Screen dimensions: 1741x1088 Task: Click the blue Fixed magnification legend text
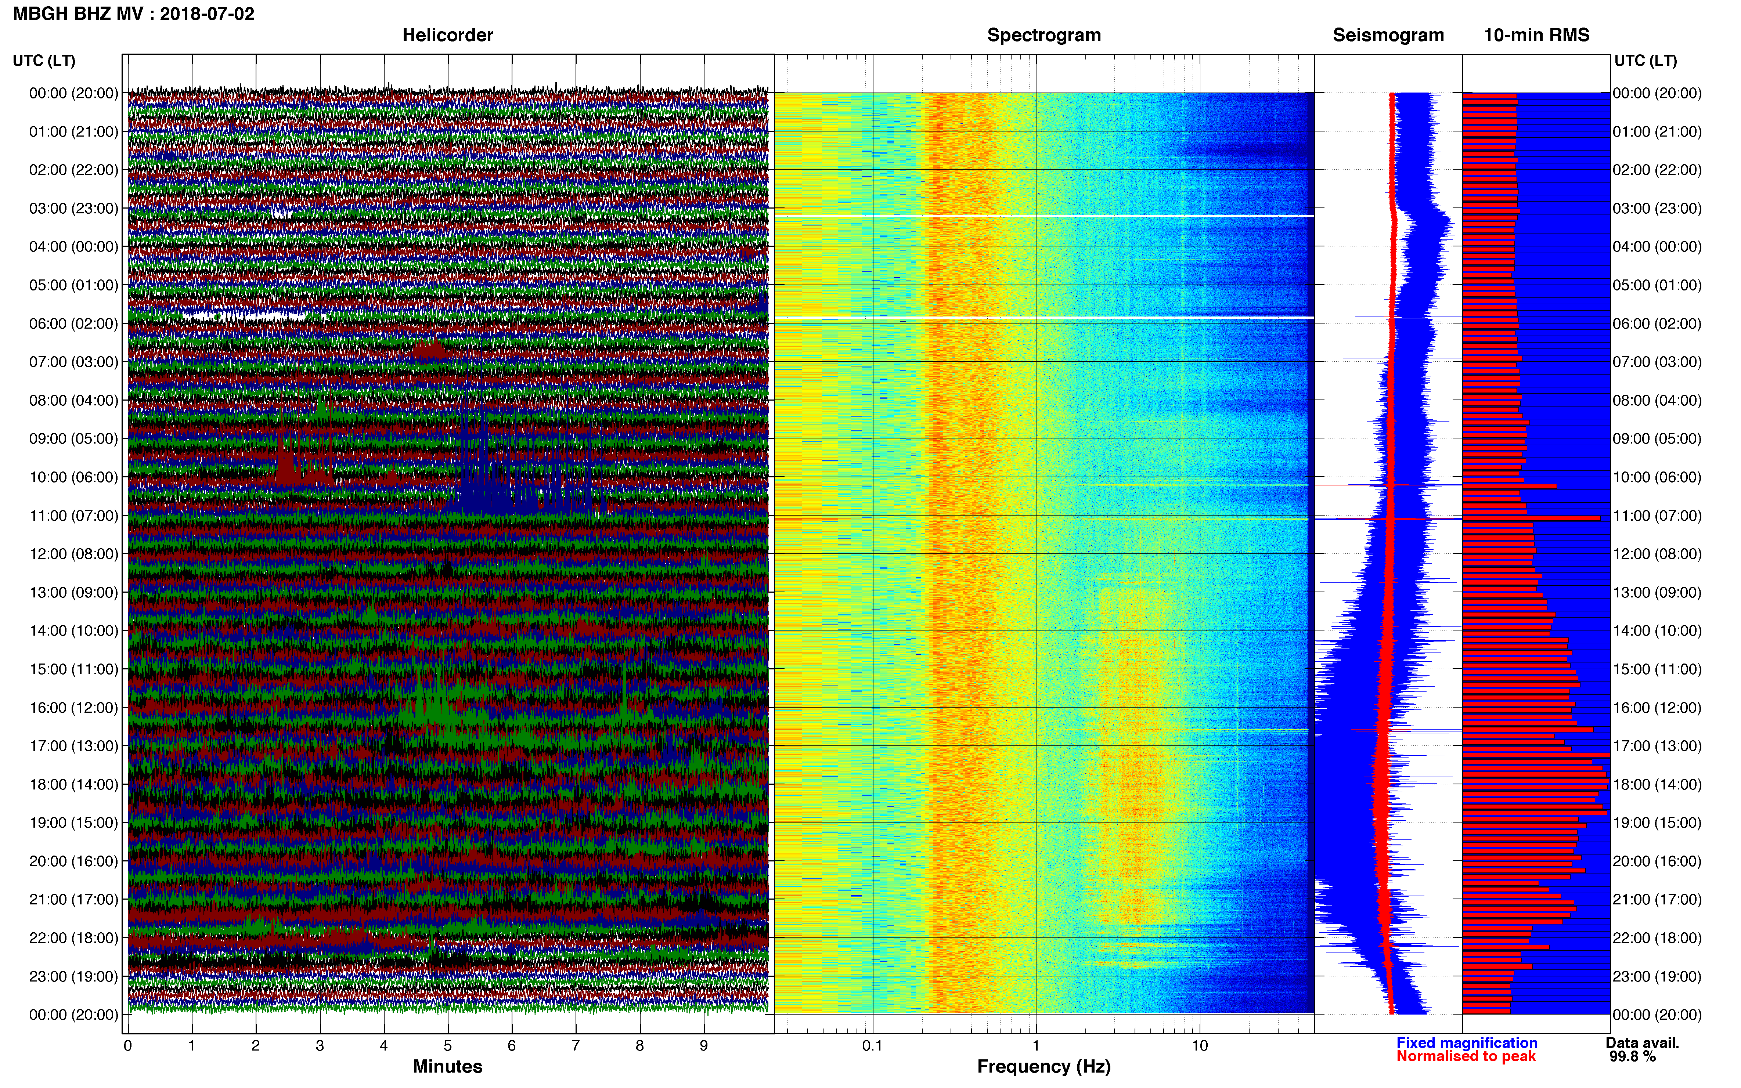pos(1467,1043)
